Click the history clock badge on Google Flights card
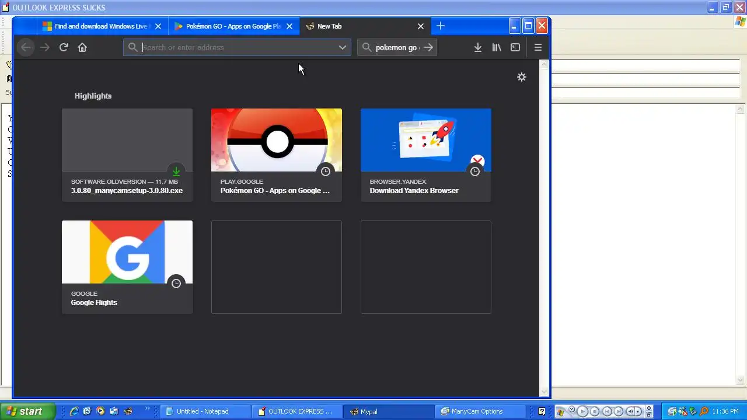Viewport: 747px width, 420px height. (x=176, y=283)
